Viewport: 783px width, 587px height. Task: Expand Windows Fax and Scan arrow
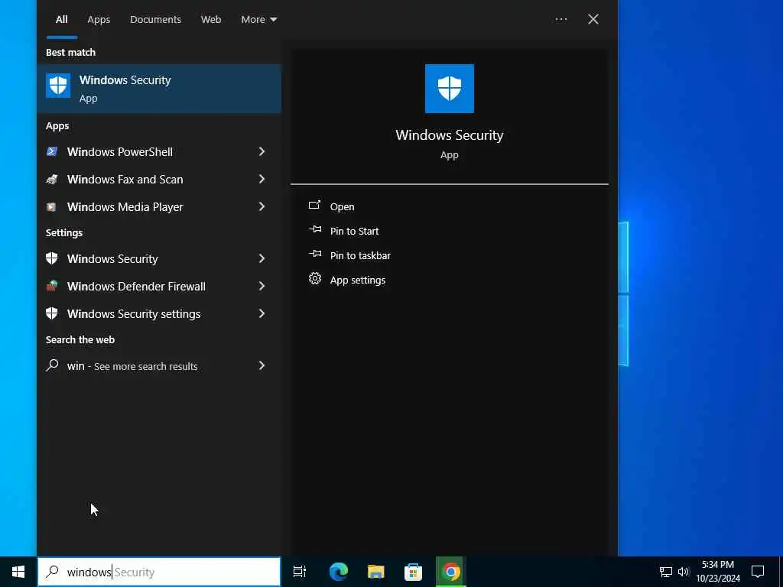point(262,179)
